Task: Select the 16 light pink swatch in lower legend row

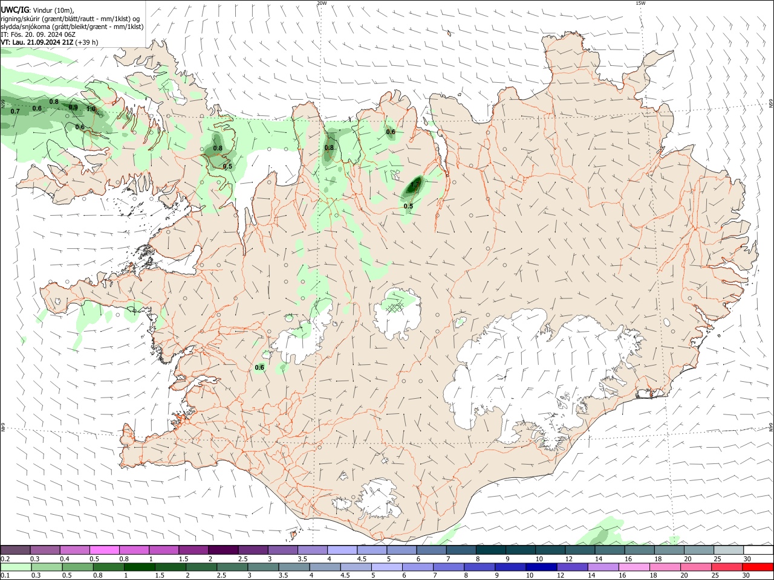Action: click(x=634, y=567)
